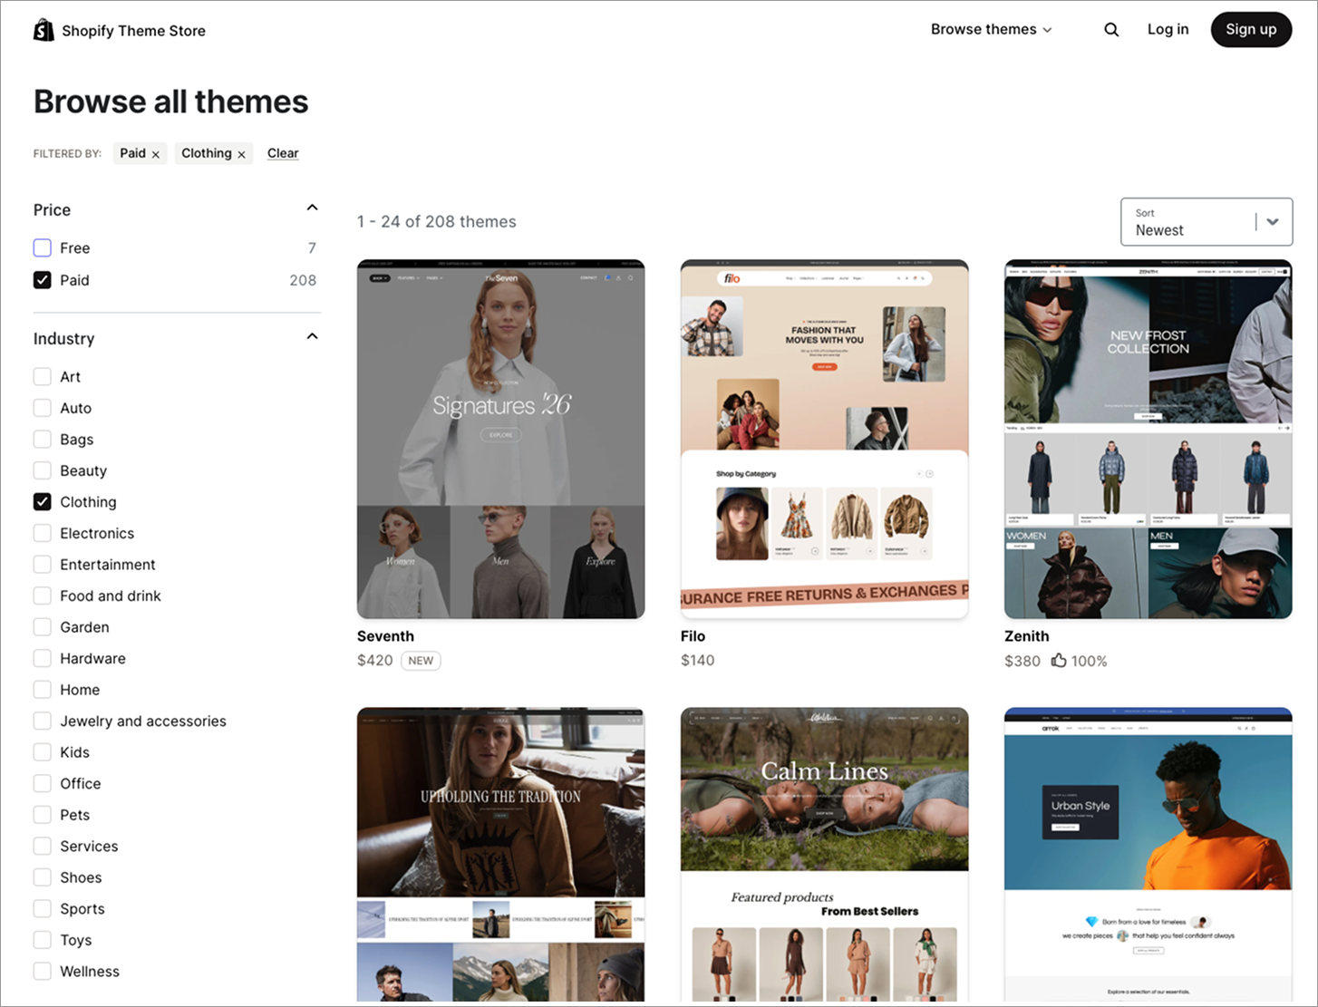Open search with the magnifier icon
Image resolution: width=1318 pixels, height=1007 pixels.
tap(1111, 30)
